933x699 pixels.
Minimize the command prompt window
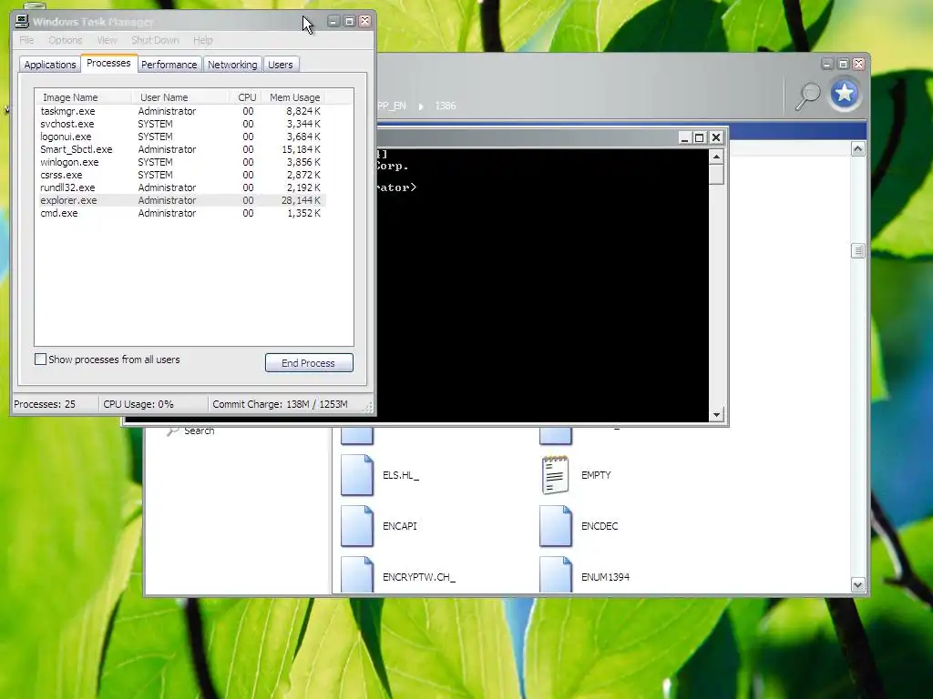click(684, 138)
